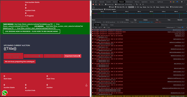Click the import HAR file icon

(x=140, y=4)
